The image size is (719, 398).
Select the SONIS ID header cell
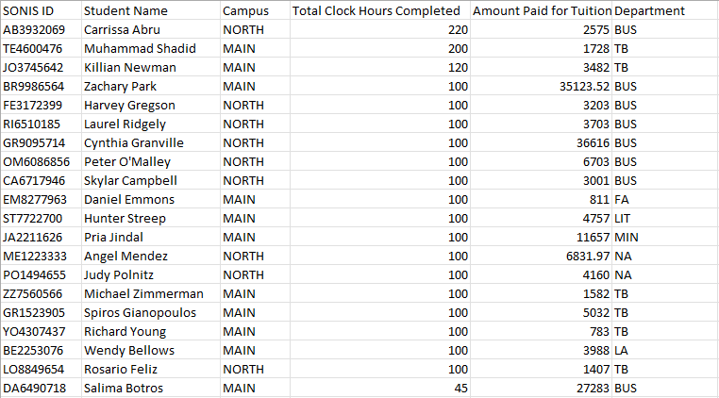[28, 11]
